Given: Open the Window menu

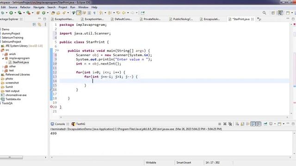Looking at the screenshot, I should tap(83, 7).
